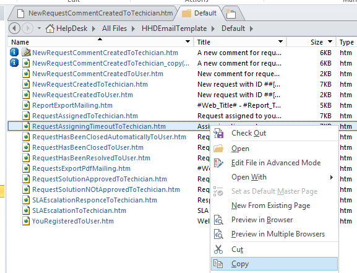Open the Title column filter dropdown
The image size is (357, 273).
[x=280, y=41]
